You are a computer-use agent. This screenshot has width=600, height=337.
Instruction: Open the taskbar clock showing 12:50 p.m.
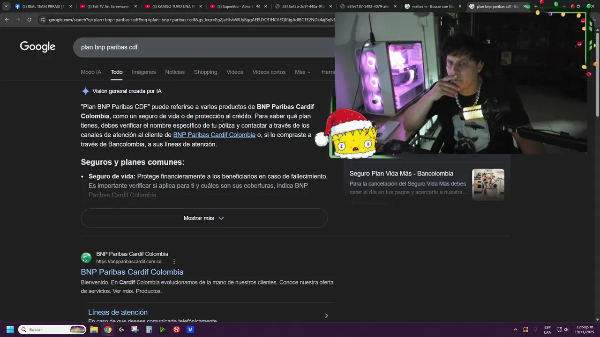[x=585, y=330]
